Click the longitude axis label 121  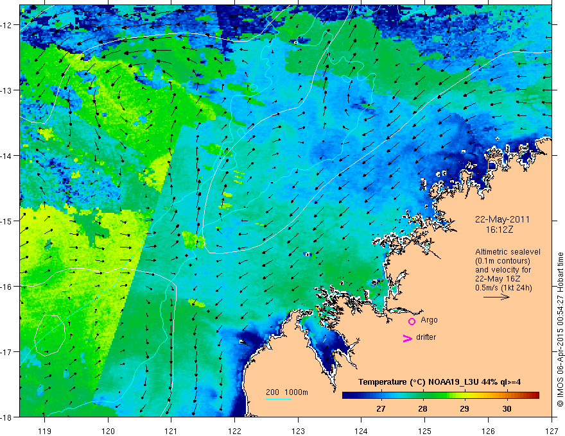click(x=171, y=431)
